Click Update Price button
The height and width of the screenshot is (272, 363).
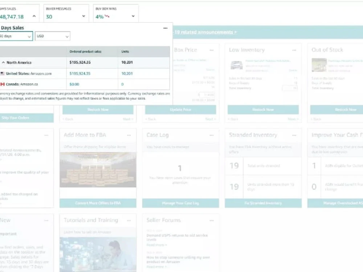(x=180, y=110)
